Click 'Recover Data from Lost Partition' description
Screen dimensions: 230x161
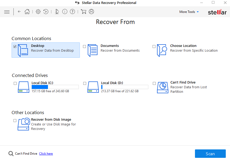(189, 89)
